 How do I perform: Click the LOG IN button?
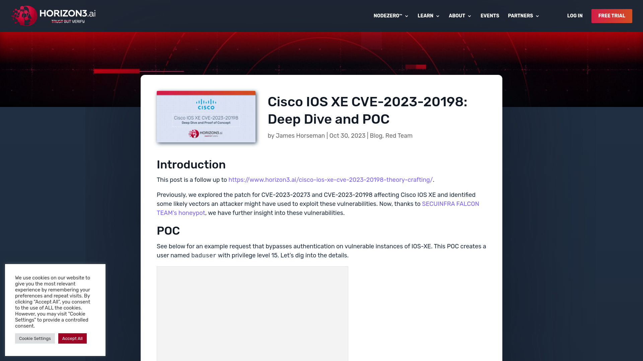coord(575,16)
